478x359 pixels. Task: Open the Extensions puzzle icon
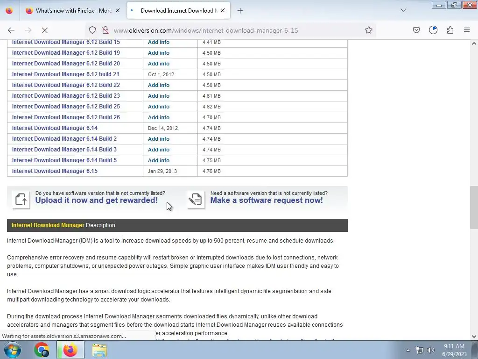[450, 30]
